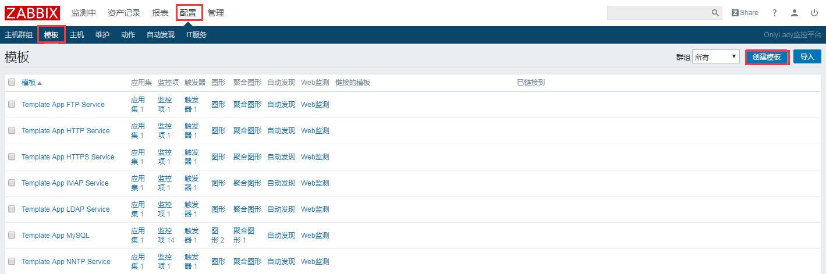This screenshot has height=274, width=826.
Task: Click the 导入 button
Action: (807, 57)
